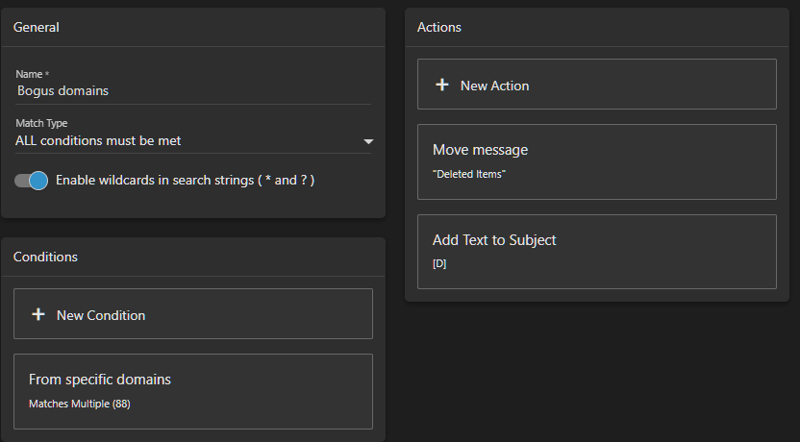The height and width of the screenshot is (442, 800).
Task: Click the Match Type label
Action: click(41, 123)
